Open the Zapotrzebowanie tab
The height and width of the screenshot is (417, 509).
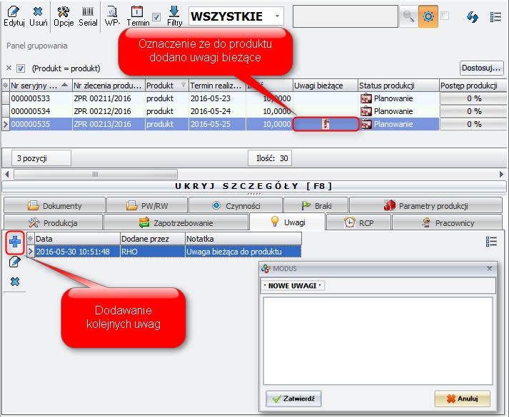click(176, 223)
